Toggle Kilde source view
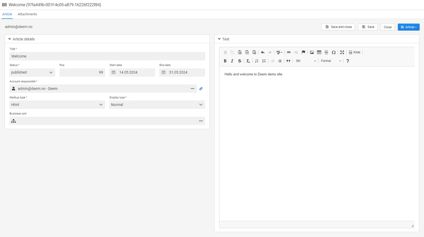 355,52
